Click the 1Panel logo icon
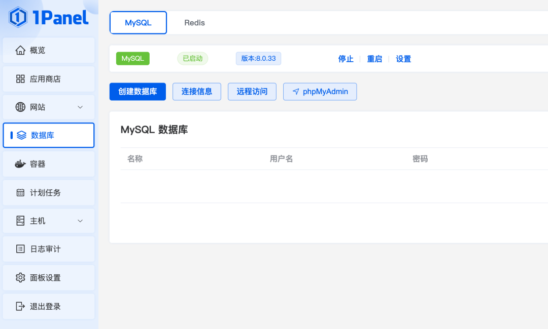Image resolution: width=548 pixels, height=329 pixels. (18, 17)
